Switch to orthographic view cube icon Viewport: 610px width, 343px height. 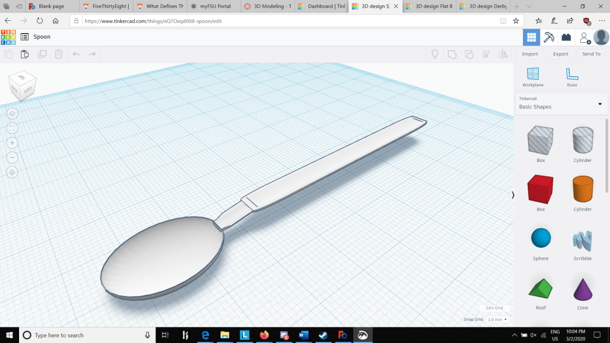(13, 172)
